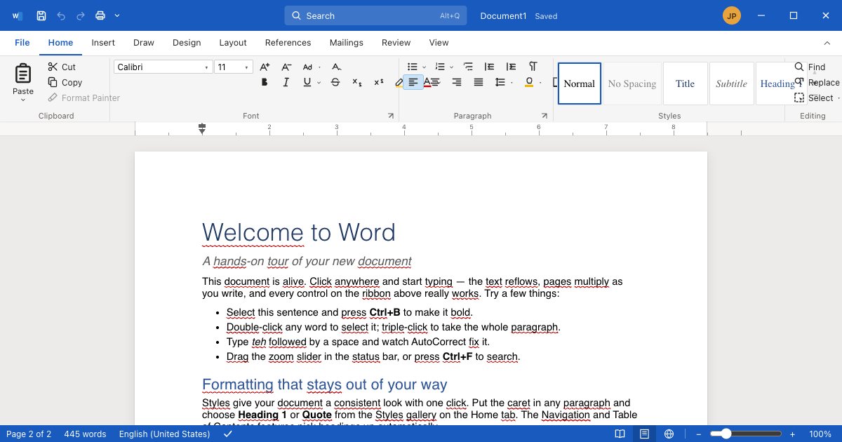
Task: Switch to the Review tab
Action: tap(396, 43)
